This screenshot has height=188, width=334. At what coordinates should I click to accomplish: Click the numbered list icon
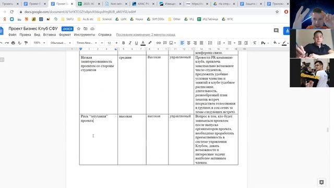pos(219,43)
